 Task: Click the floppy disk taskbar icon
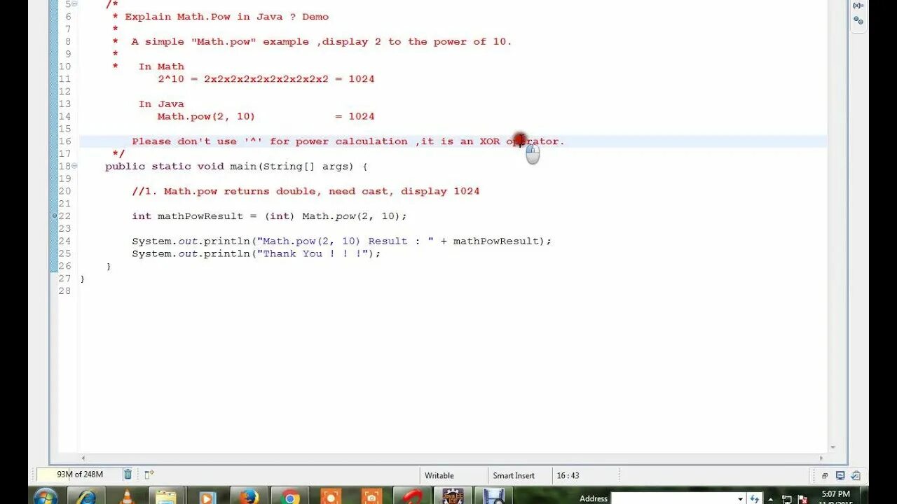[493, 496]
